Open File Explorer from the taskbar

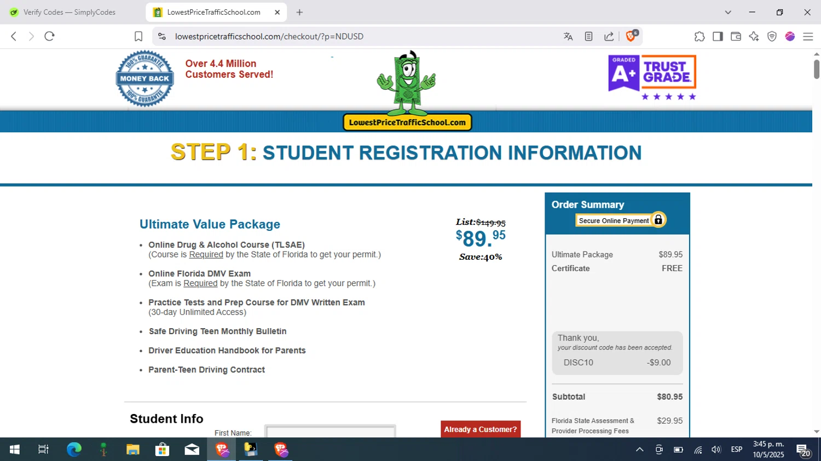point(133,450)
